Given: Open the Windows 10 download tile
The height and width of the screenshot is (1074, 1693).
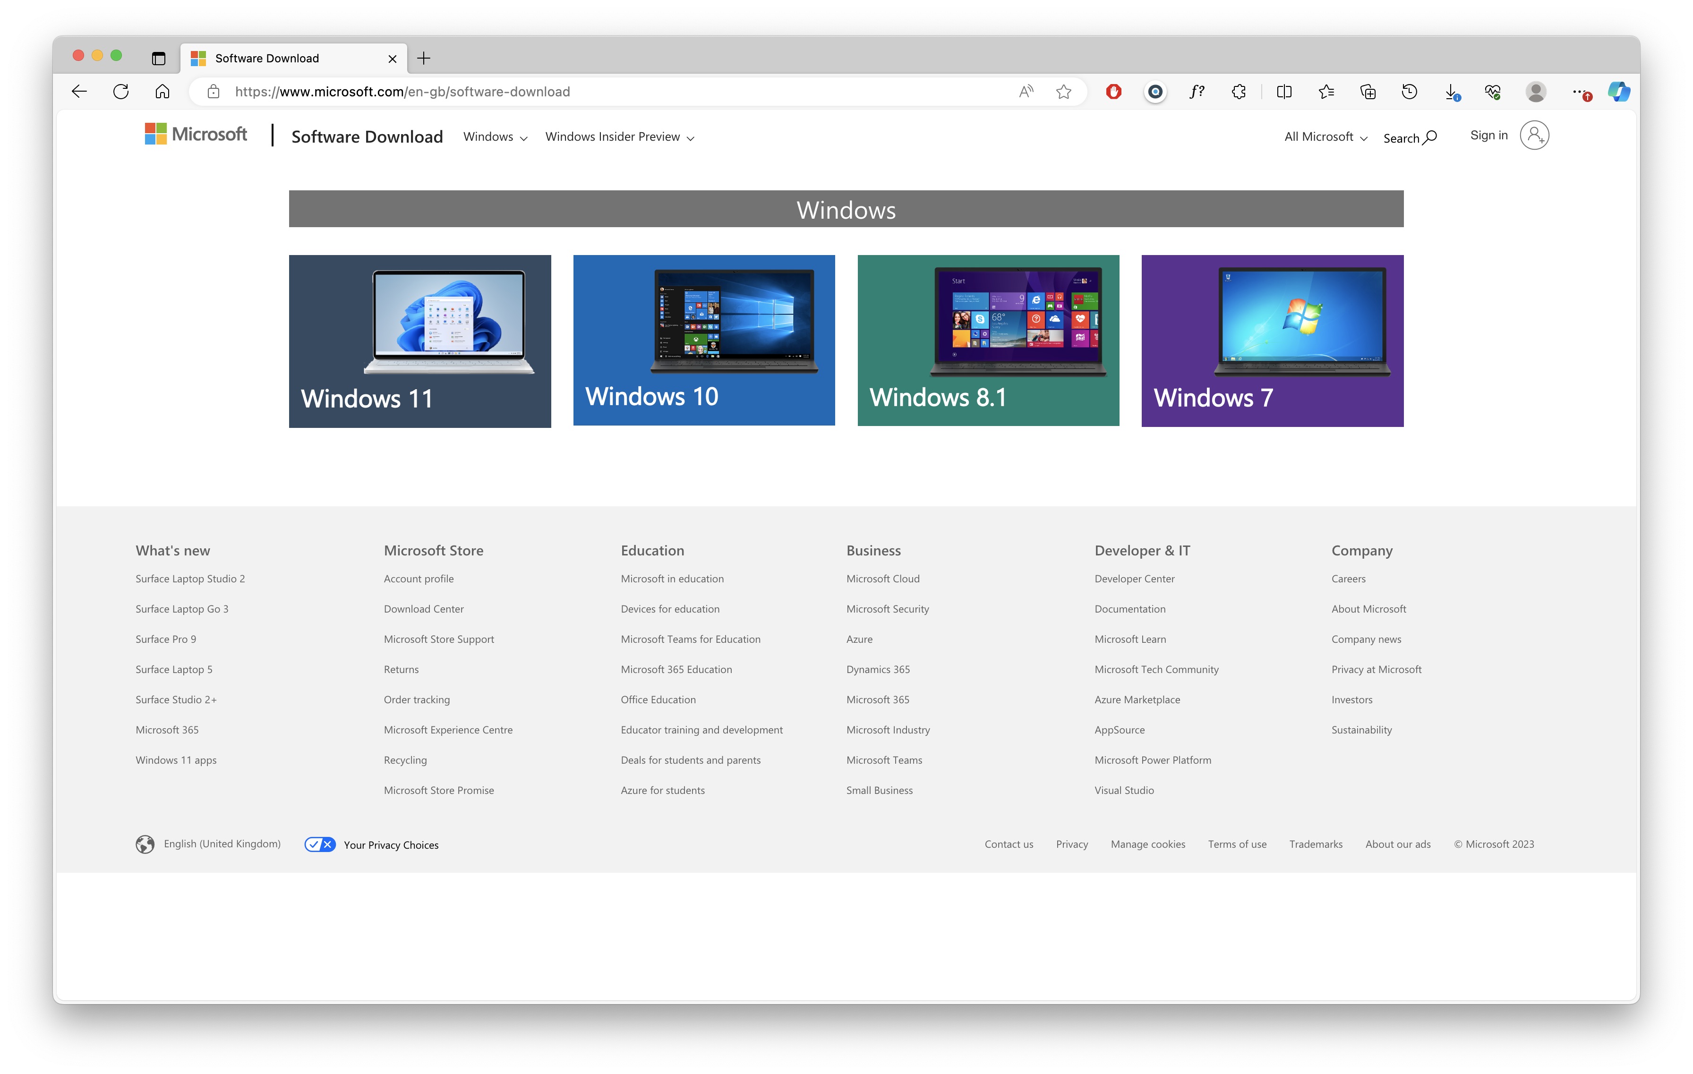Looking at the screenshot, I should [x=704, y=340].
